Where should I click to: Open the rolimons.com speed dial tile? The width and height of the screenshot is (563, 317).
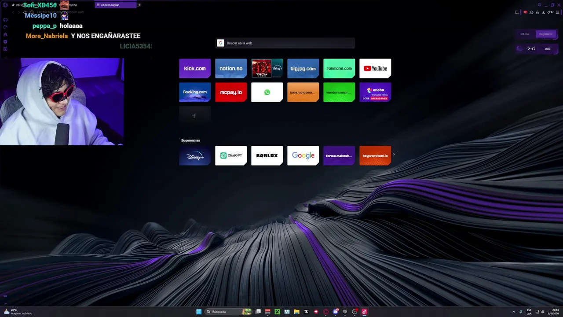339,68
